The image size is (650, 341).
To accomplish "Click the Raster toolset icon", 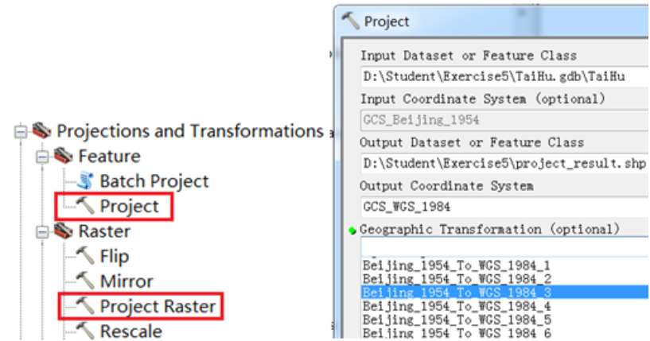I will 63,231.
